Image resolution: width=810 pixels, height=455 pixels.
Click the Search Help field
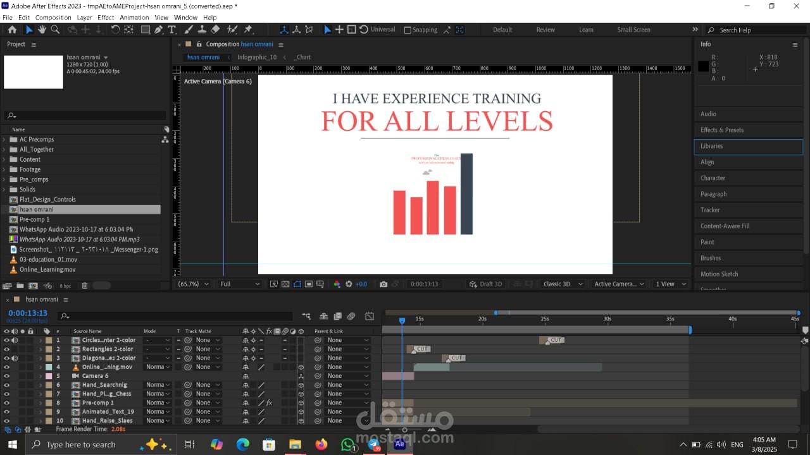coord(756,30)
